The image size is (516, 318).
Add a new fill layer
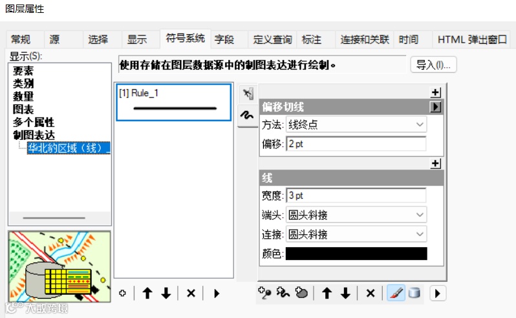pyautogui.click(x=301, y=293)
